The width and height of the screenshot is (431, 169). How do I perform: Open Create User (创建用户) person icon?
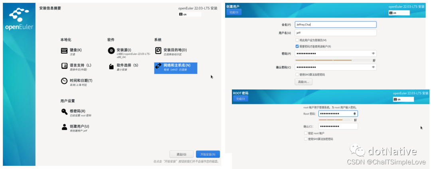click(x=64, y=127)
